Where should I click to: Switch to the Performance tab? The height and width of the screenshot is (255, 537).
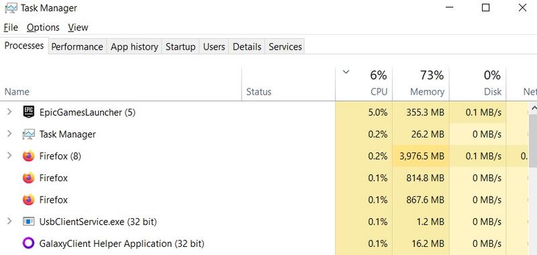77,46
